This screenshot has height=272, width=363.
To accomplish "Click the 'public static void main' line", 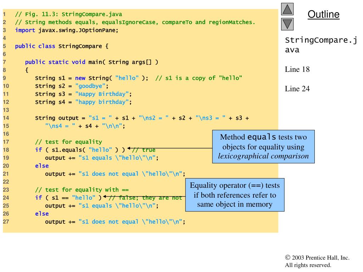I will (92, 62).
